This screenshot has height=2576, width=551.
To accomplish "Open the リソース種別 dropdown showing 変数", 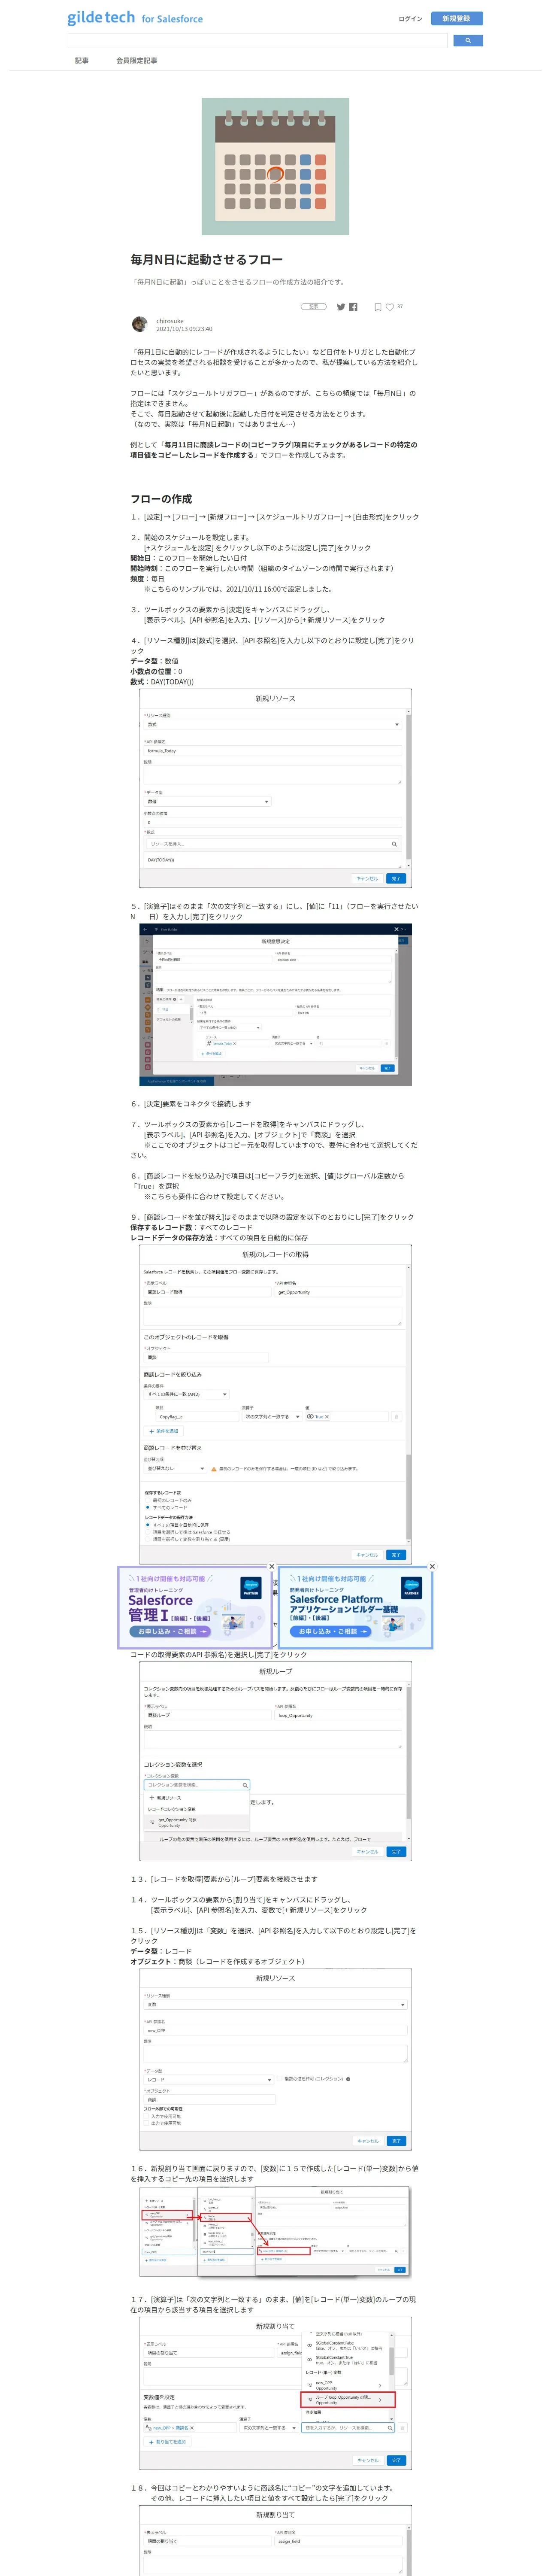I will pyautogui.click(x=275, y=2004).
